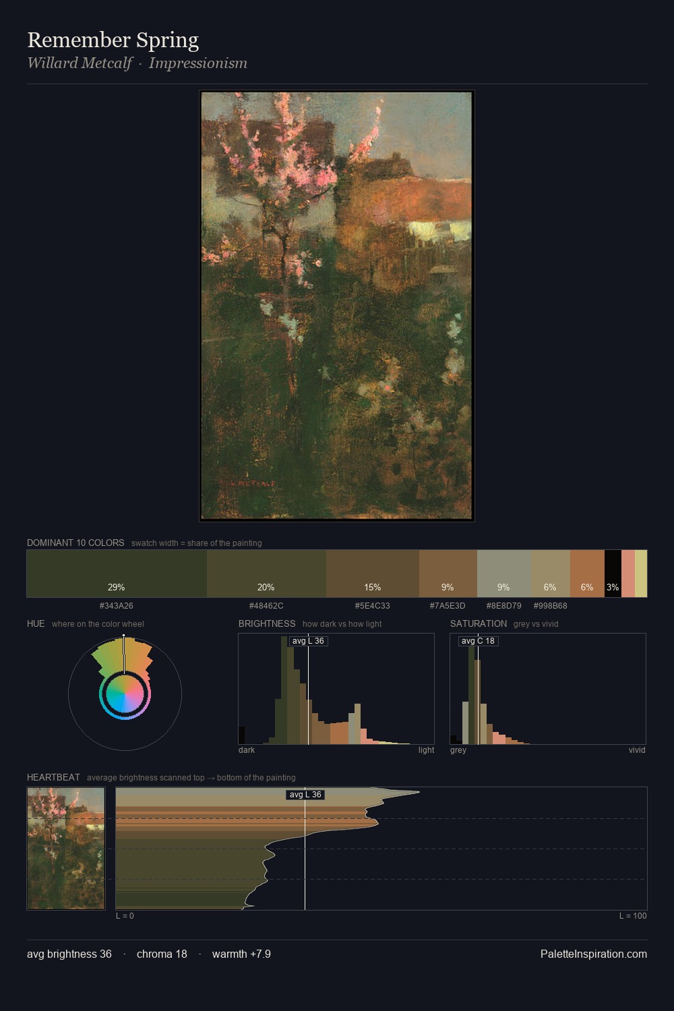The height and width of the screenshot is (1011, 674).
Task: Click the #7A5E3D hex code label
Action: pos(448,606)
